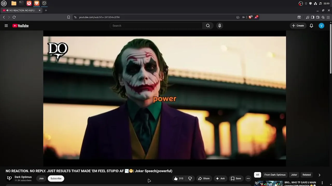Save the video to a playlist
332x186 pixels.
pos(236,179)
